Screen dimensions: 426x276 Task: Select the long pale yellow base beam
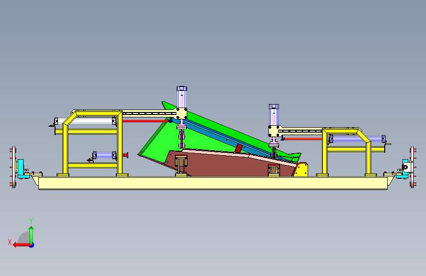pos(213,183)
